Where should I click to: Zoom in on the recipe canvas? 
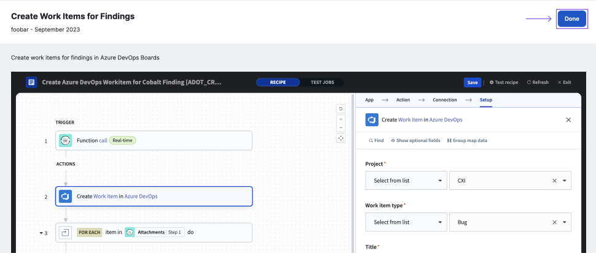(340, 119)
